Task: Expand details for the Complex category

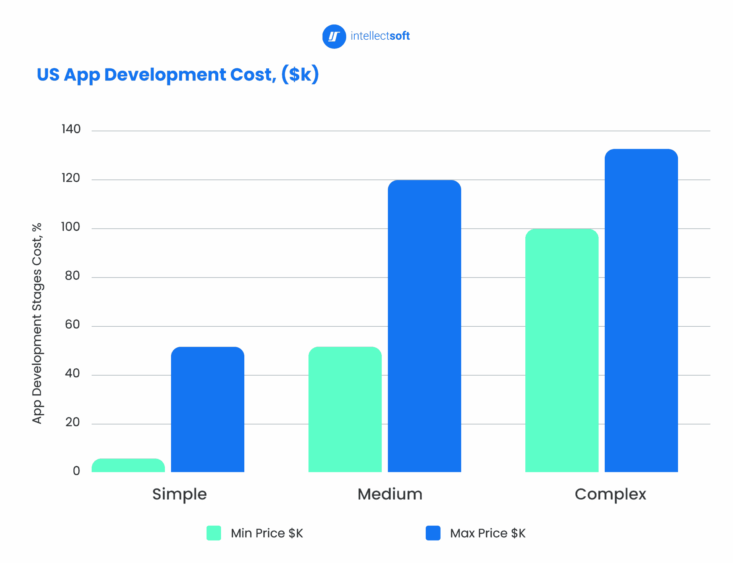Action: pyautogui.click(x=610, y=494)
